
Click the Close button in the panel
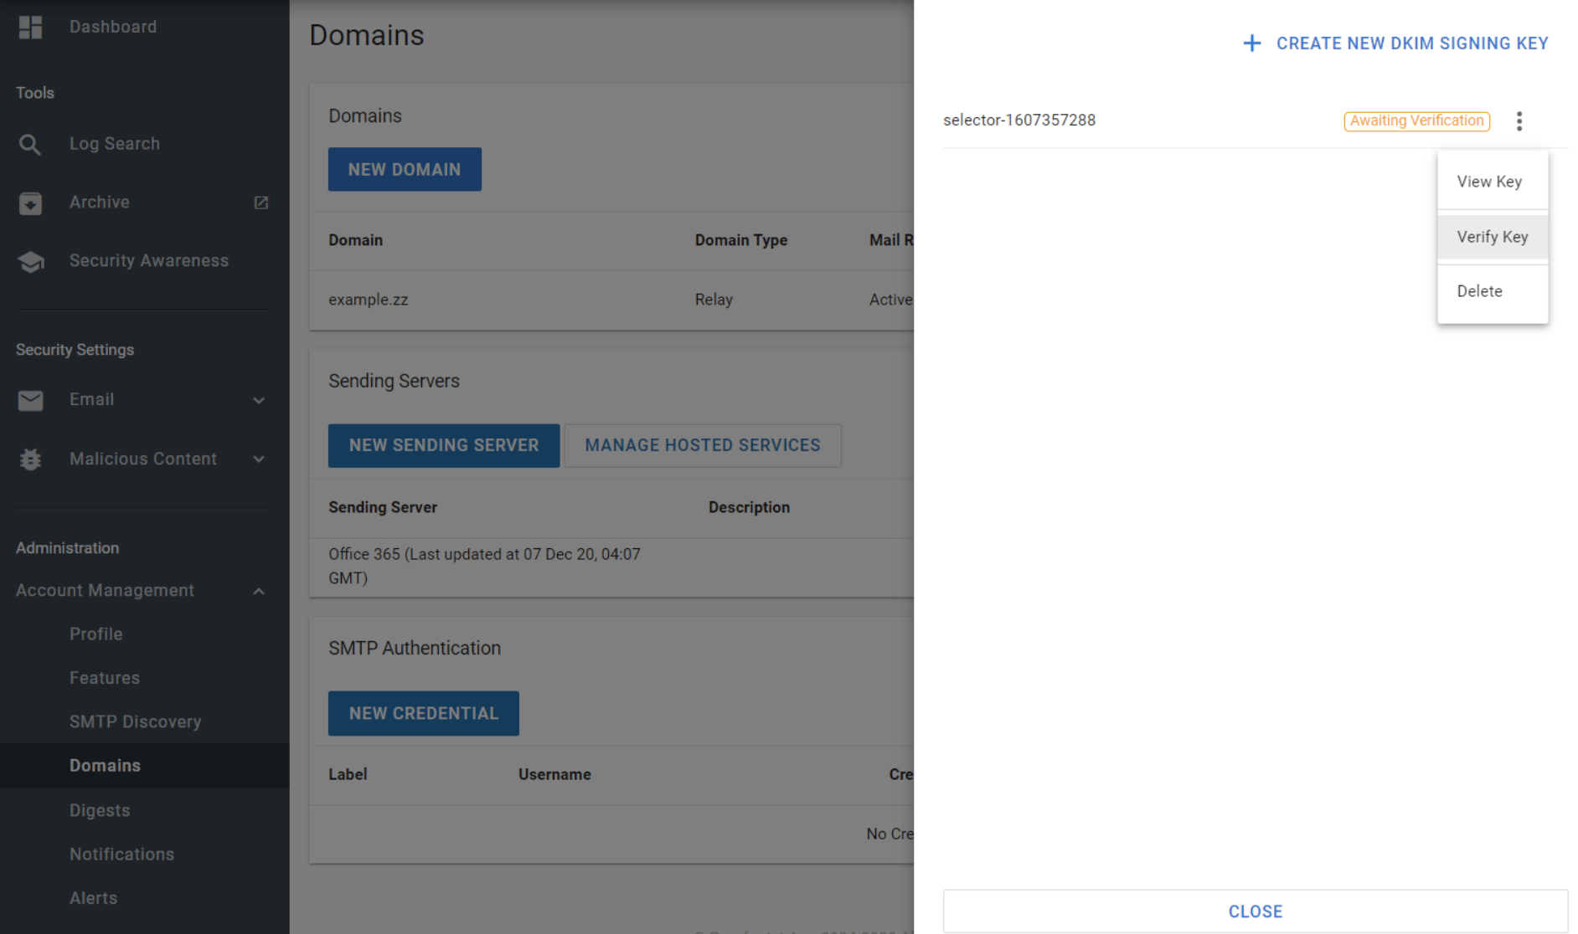tap(1256, 911)
